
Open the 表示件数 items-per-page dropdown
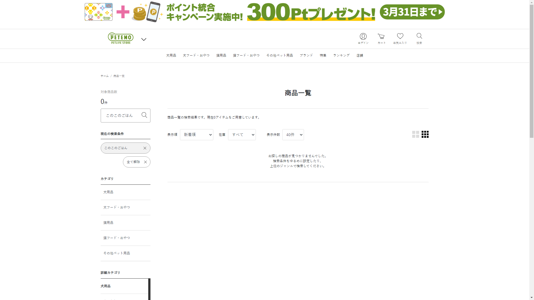pyautogui.click(x=293, y=135)
